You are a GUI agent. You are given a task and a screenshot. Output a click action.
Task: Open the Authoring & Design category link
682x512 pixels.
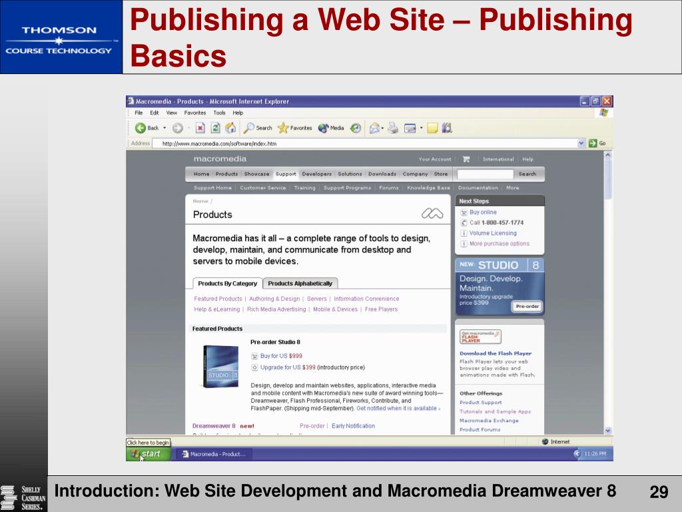(274, 299)
